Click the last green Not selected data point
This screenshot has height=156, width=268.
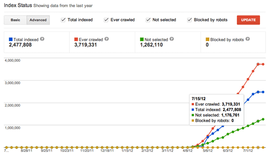pyautogui.click(x=263, y=119)
